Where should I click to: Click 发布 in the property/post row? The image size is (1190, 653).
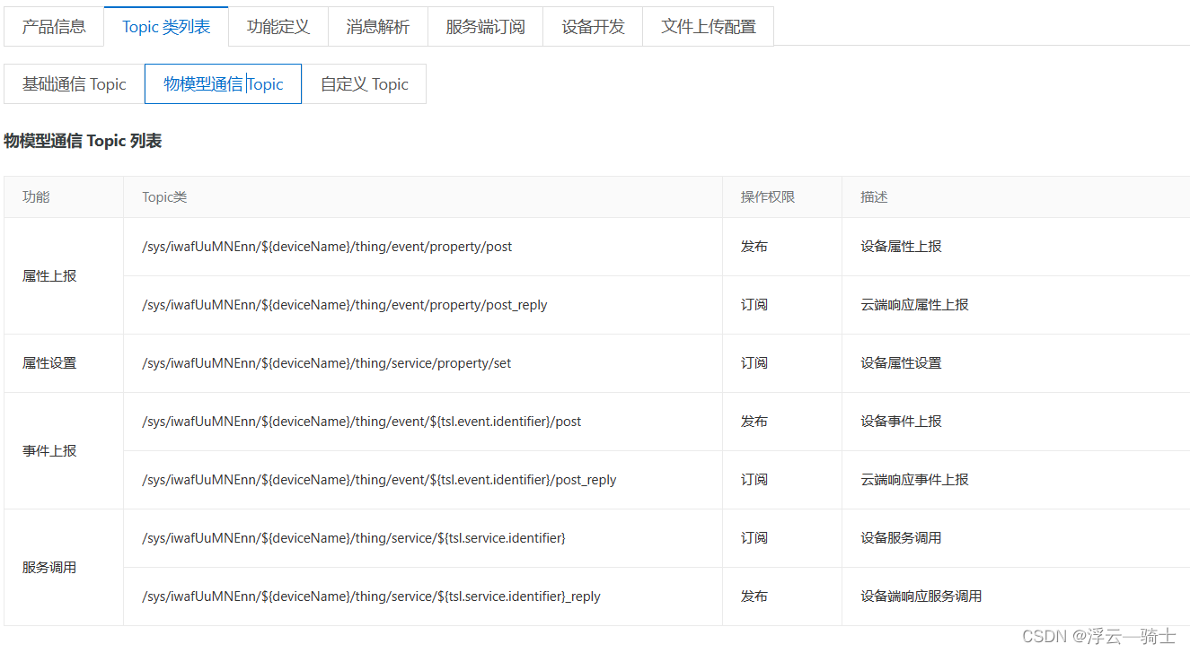[x=754, y=247]
